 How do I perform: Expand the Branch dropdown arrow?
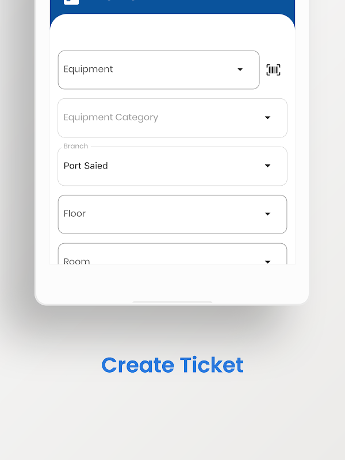[x=267, y=166]
